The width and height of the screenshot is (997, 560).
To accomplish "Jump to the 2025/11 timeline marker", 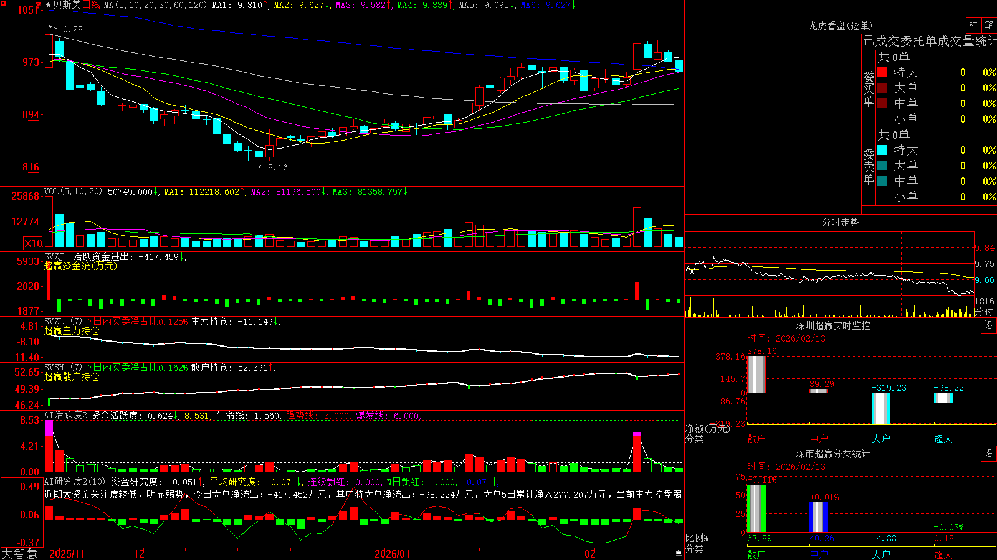I will [x=67, y=554].
